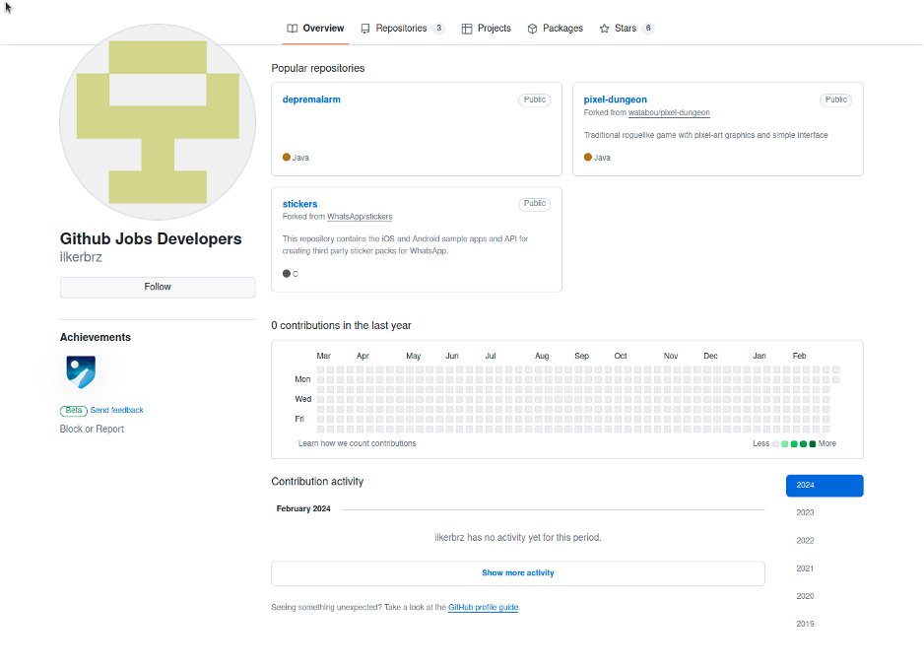Click the Java language dot under depremalarm
This screenshot has width=924, height=666.
coord(286,157)
